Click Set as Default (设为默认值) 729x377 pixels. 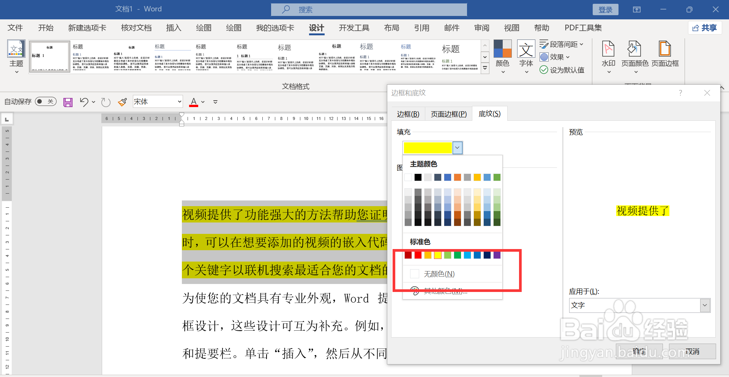coord(562,70)
